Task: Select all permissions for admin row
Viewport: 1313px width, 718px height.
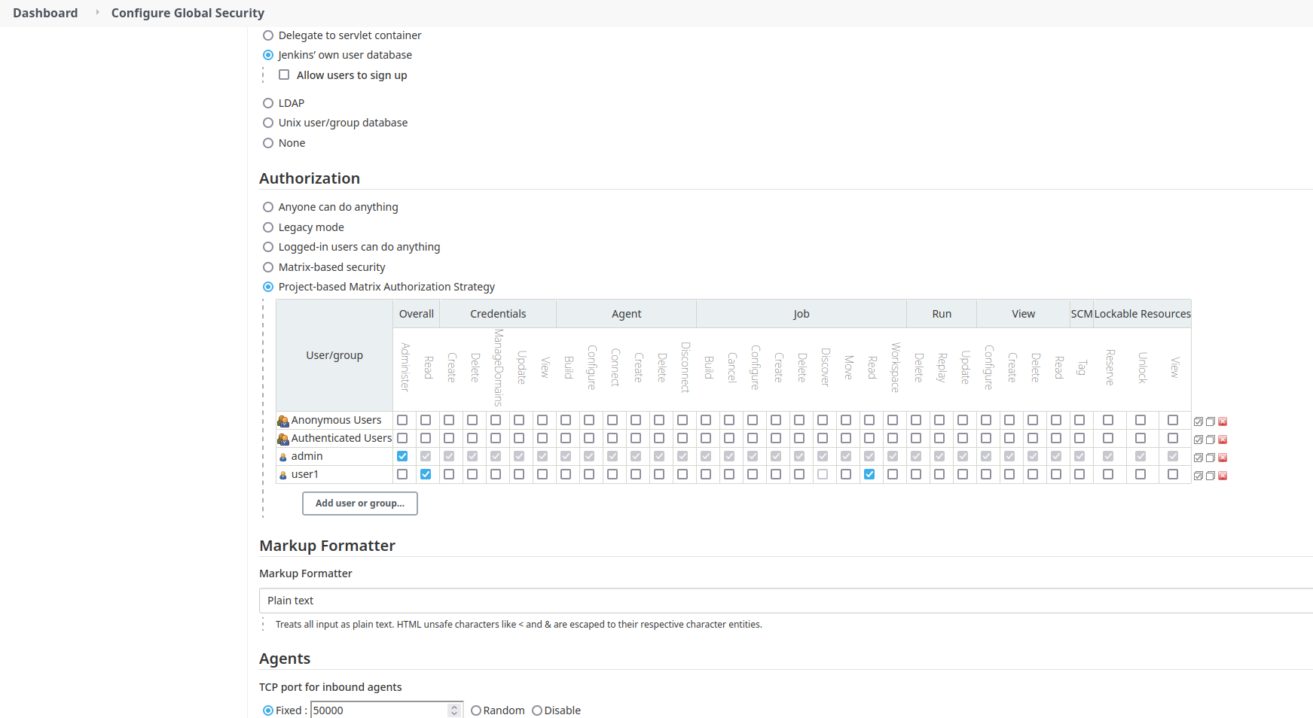Action: 1198,458
